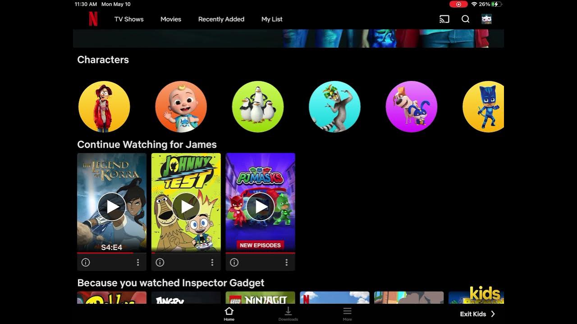Tap the S4:E4 episode label
The image size is (577, 324).
(x=111, y=247)
